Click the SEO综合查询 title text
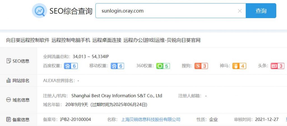The height and width of the screenshot is (126, 287). (71, 11)
